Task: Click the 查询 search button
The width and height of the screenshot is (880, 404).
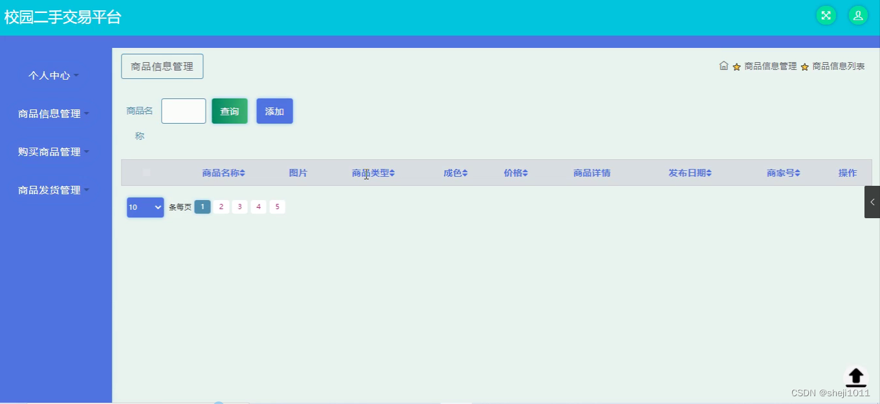Action: point(230,111)
